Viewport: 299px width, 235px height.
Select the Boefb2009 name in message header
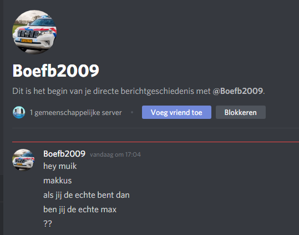pyautogui.click(x=64, y=154)
